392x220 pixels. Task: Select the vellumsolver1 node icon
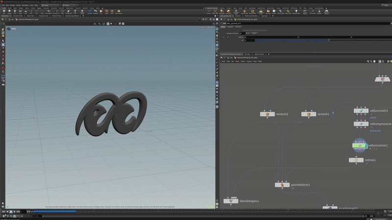[360, 145]
